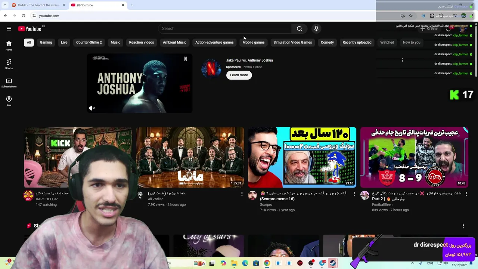Unmute the Anthony Joshua ad video

(x=92, y=108)
